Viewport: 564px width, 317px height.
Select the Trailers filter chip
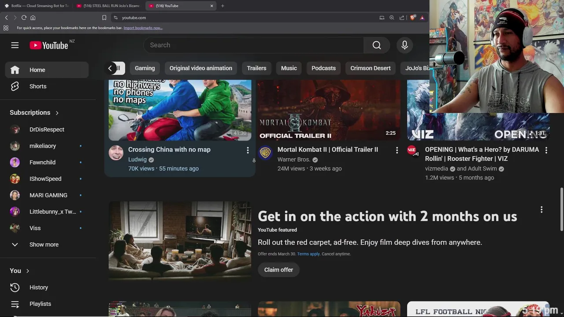(256, 68)
